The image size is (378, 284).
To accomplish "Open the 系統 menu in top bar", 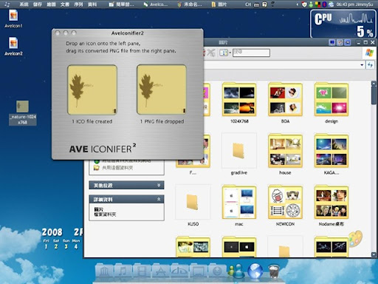I will (x=24, y=4).
